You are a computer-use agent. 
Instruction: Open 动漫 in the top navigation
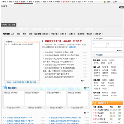click(x=44, y=2)
